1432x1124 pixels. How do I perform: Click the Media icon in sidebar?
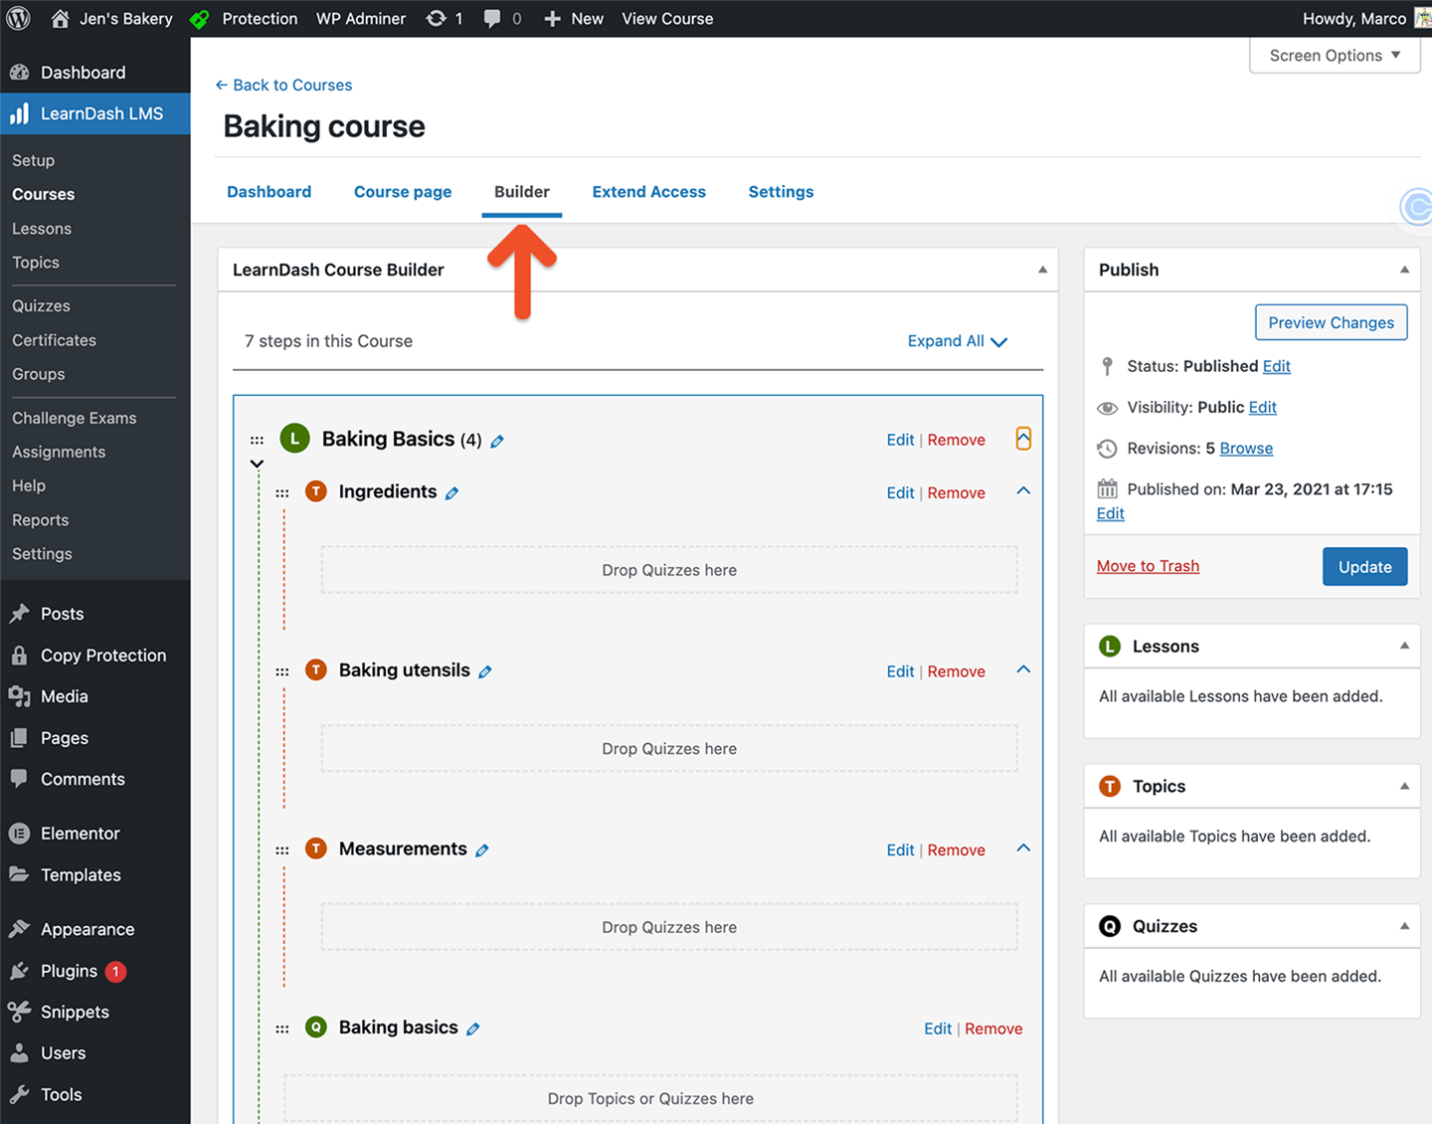19,696
